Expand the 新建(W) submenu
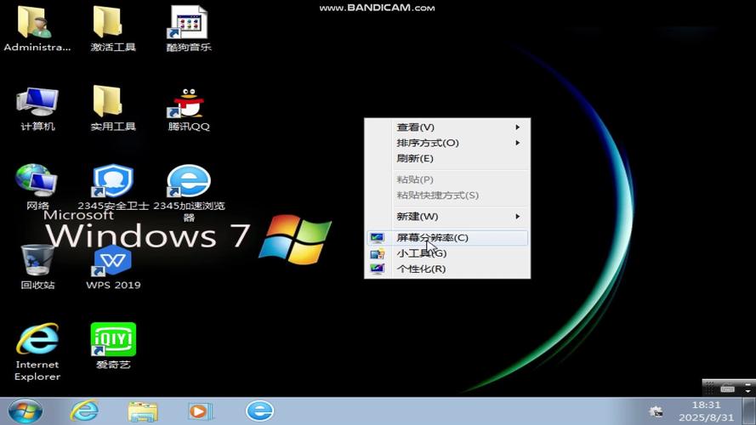Viewport: 756px width, 425px height. (x=447, y=217)
